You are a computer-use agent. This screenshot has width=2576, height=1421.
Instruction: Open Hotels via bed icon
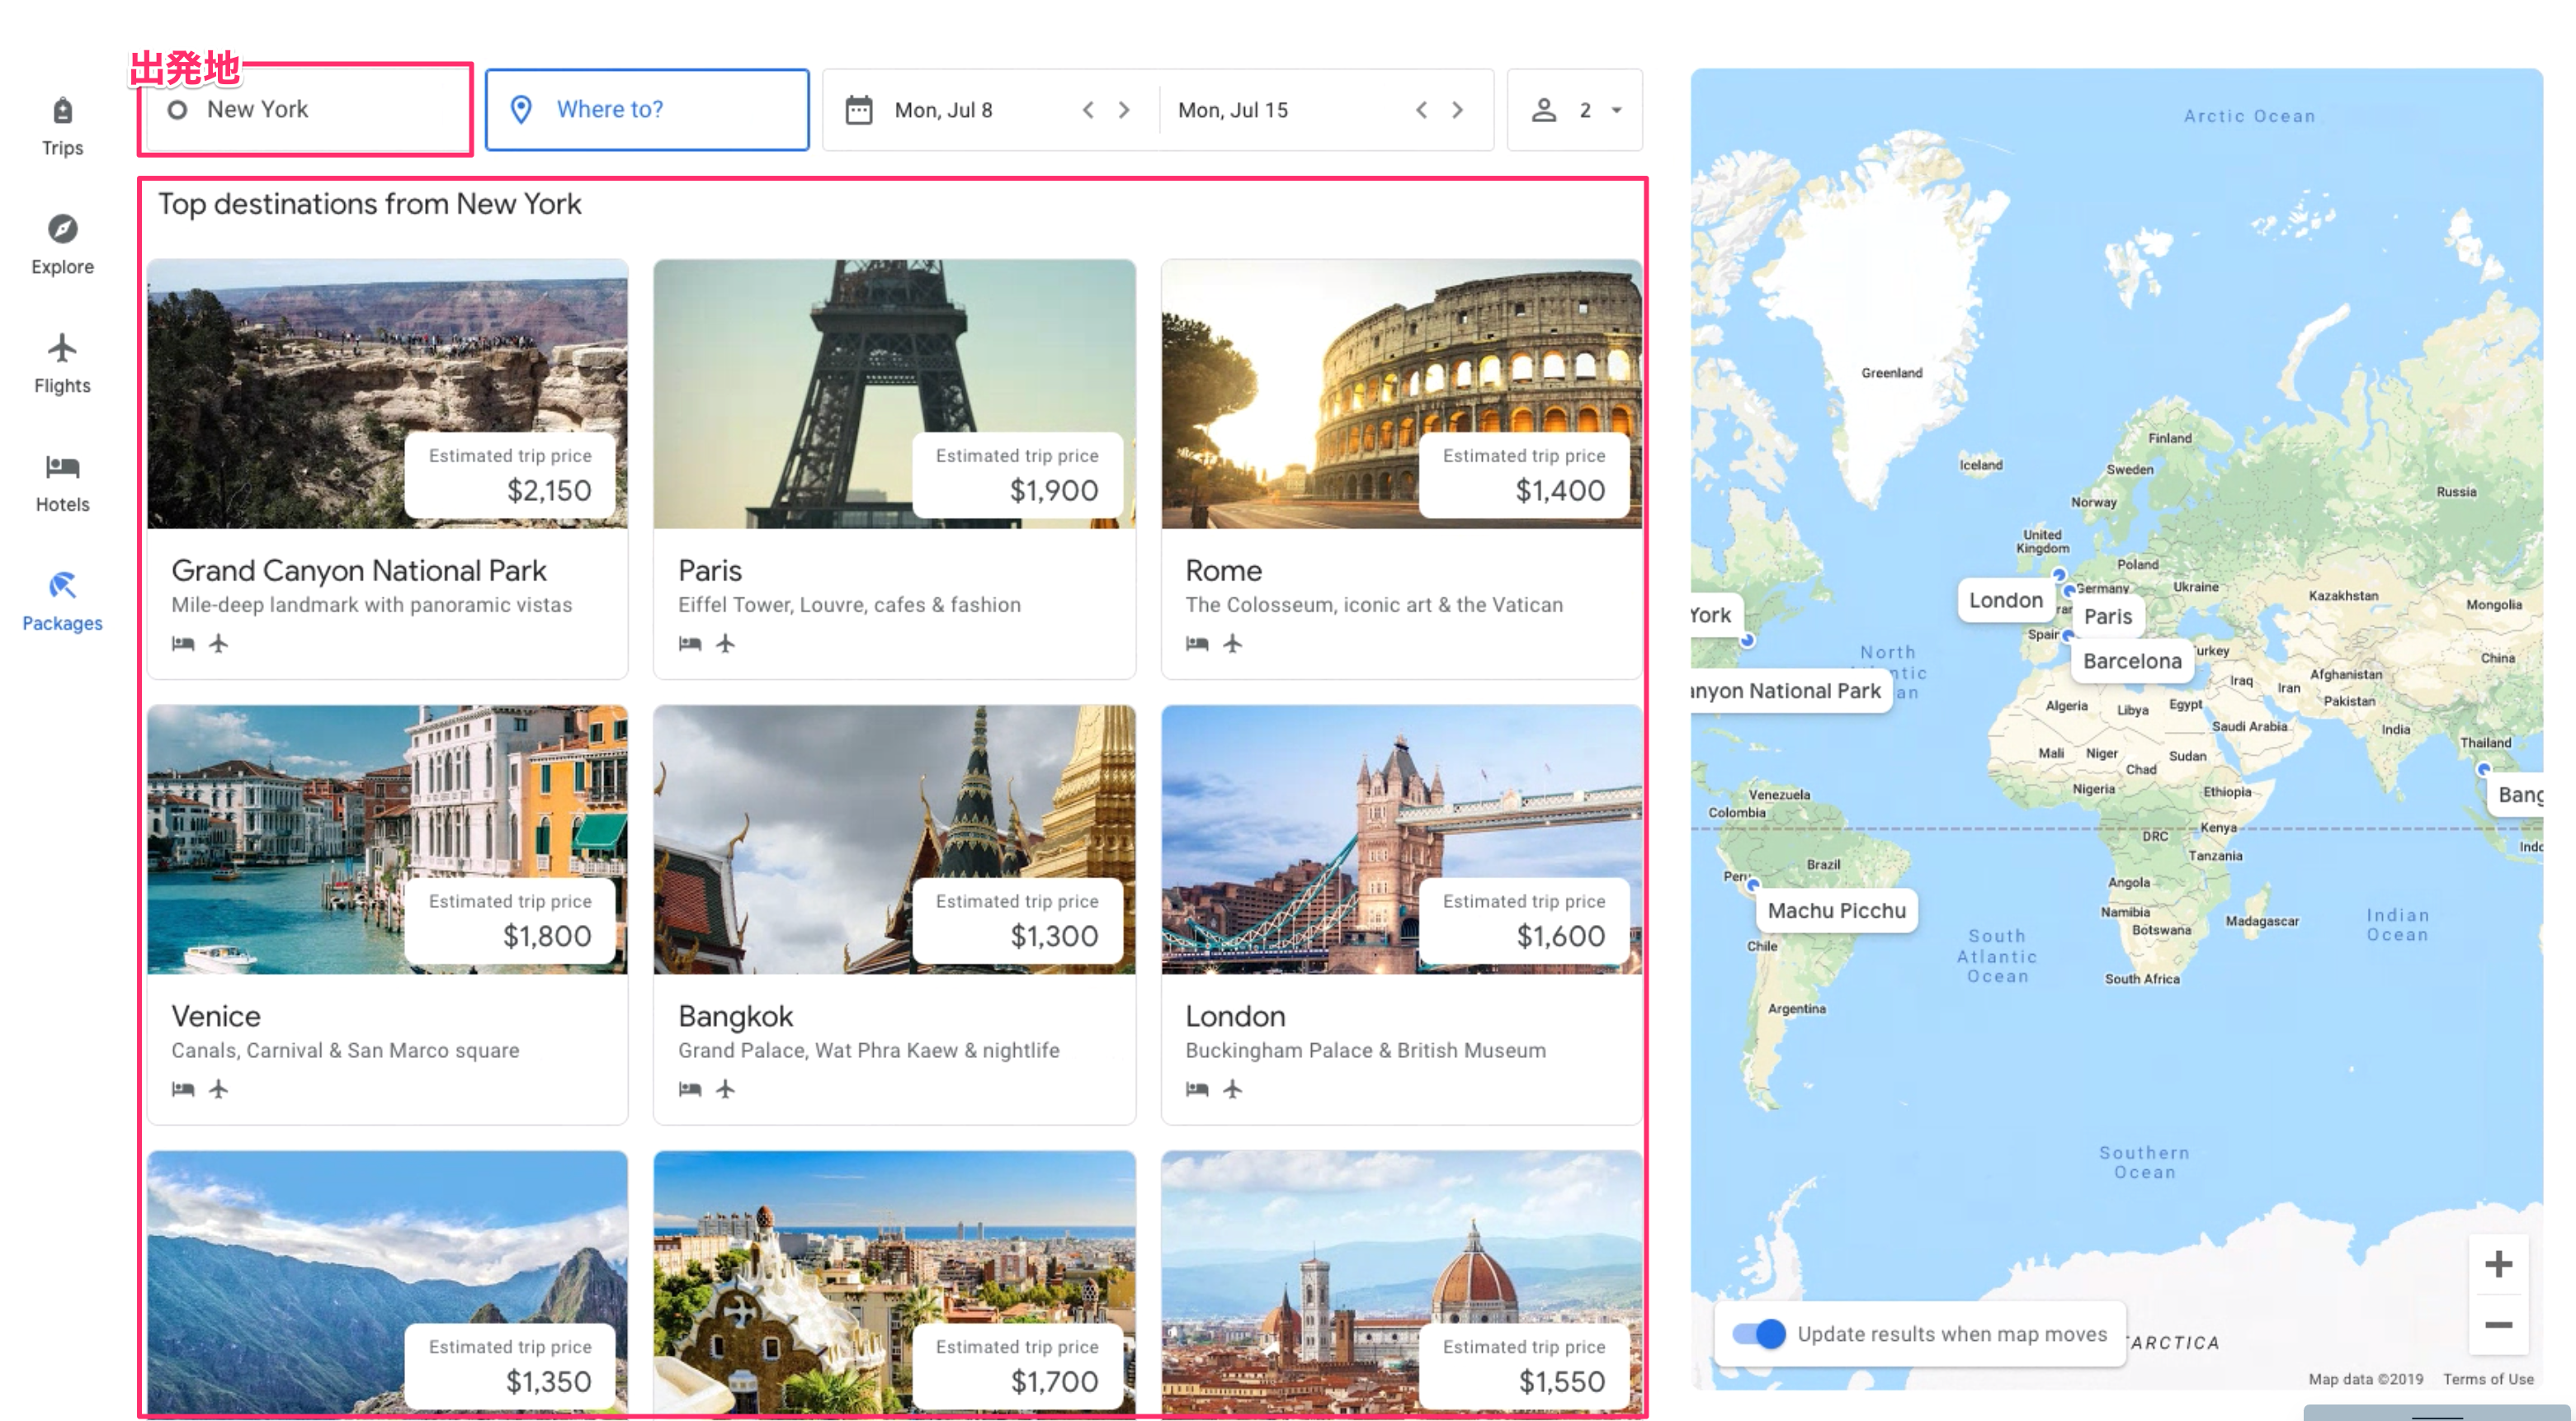click(62, 467)
